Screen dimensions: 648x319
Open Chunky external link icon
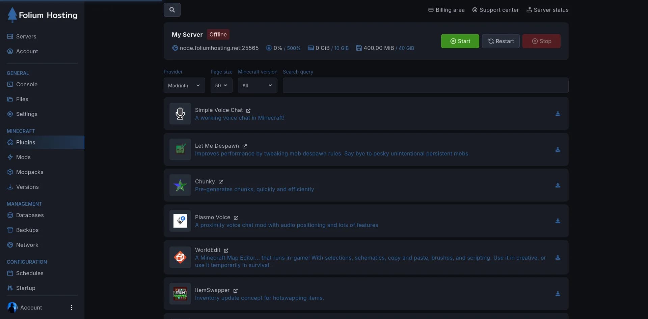[221, 182]
